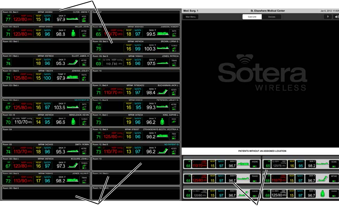Click blood pressure 110/65 for Jones, Patricia
This screenshot has height=206, width=339.
(112, 64)
